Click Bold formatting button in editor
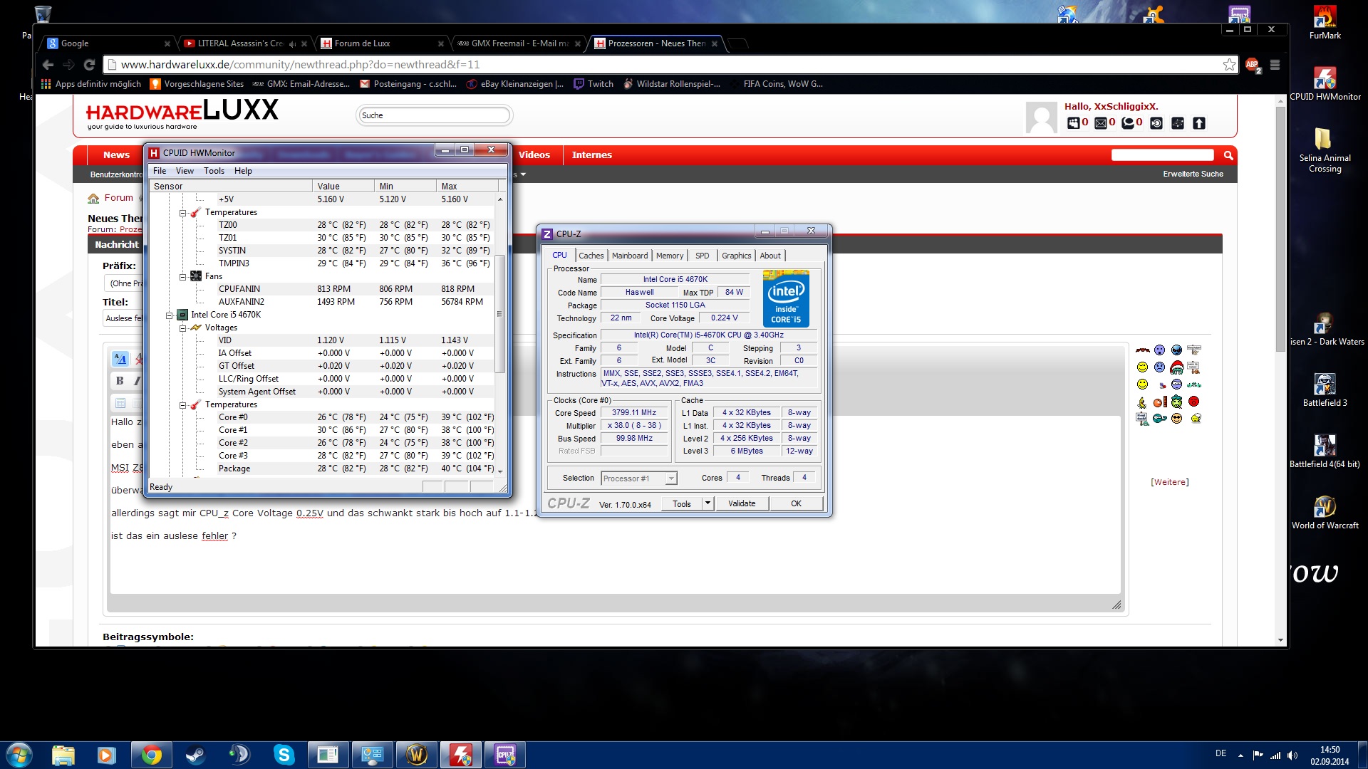 point(120,381)
